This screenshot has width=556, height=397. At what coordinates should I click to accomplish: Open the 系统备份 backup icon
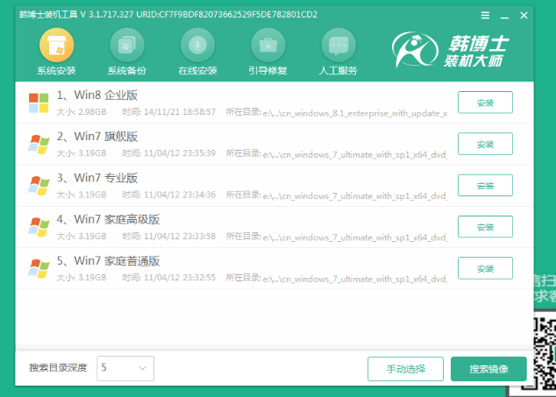[x=127, y=46]
